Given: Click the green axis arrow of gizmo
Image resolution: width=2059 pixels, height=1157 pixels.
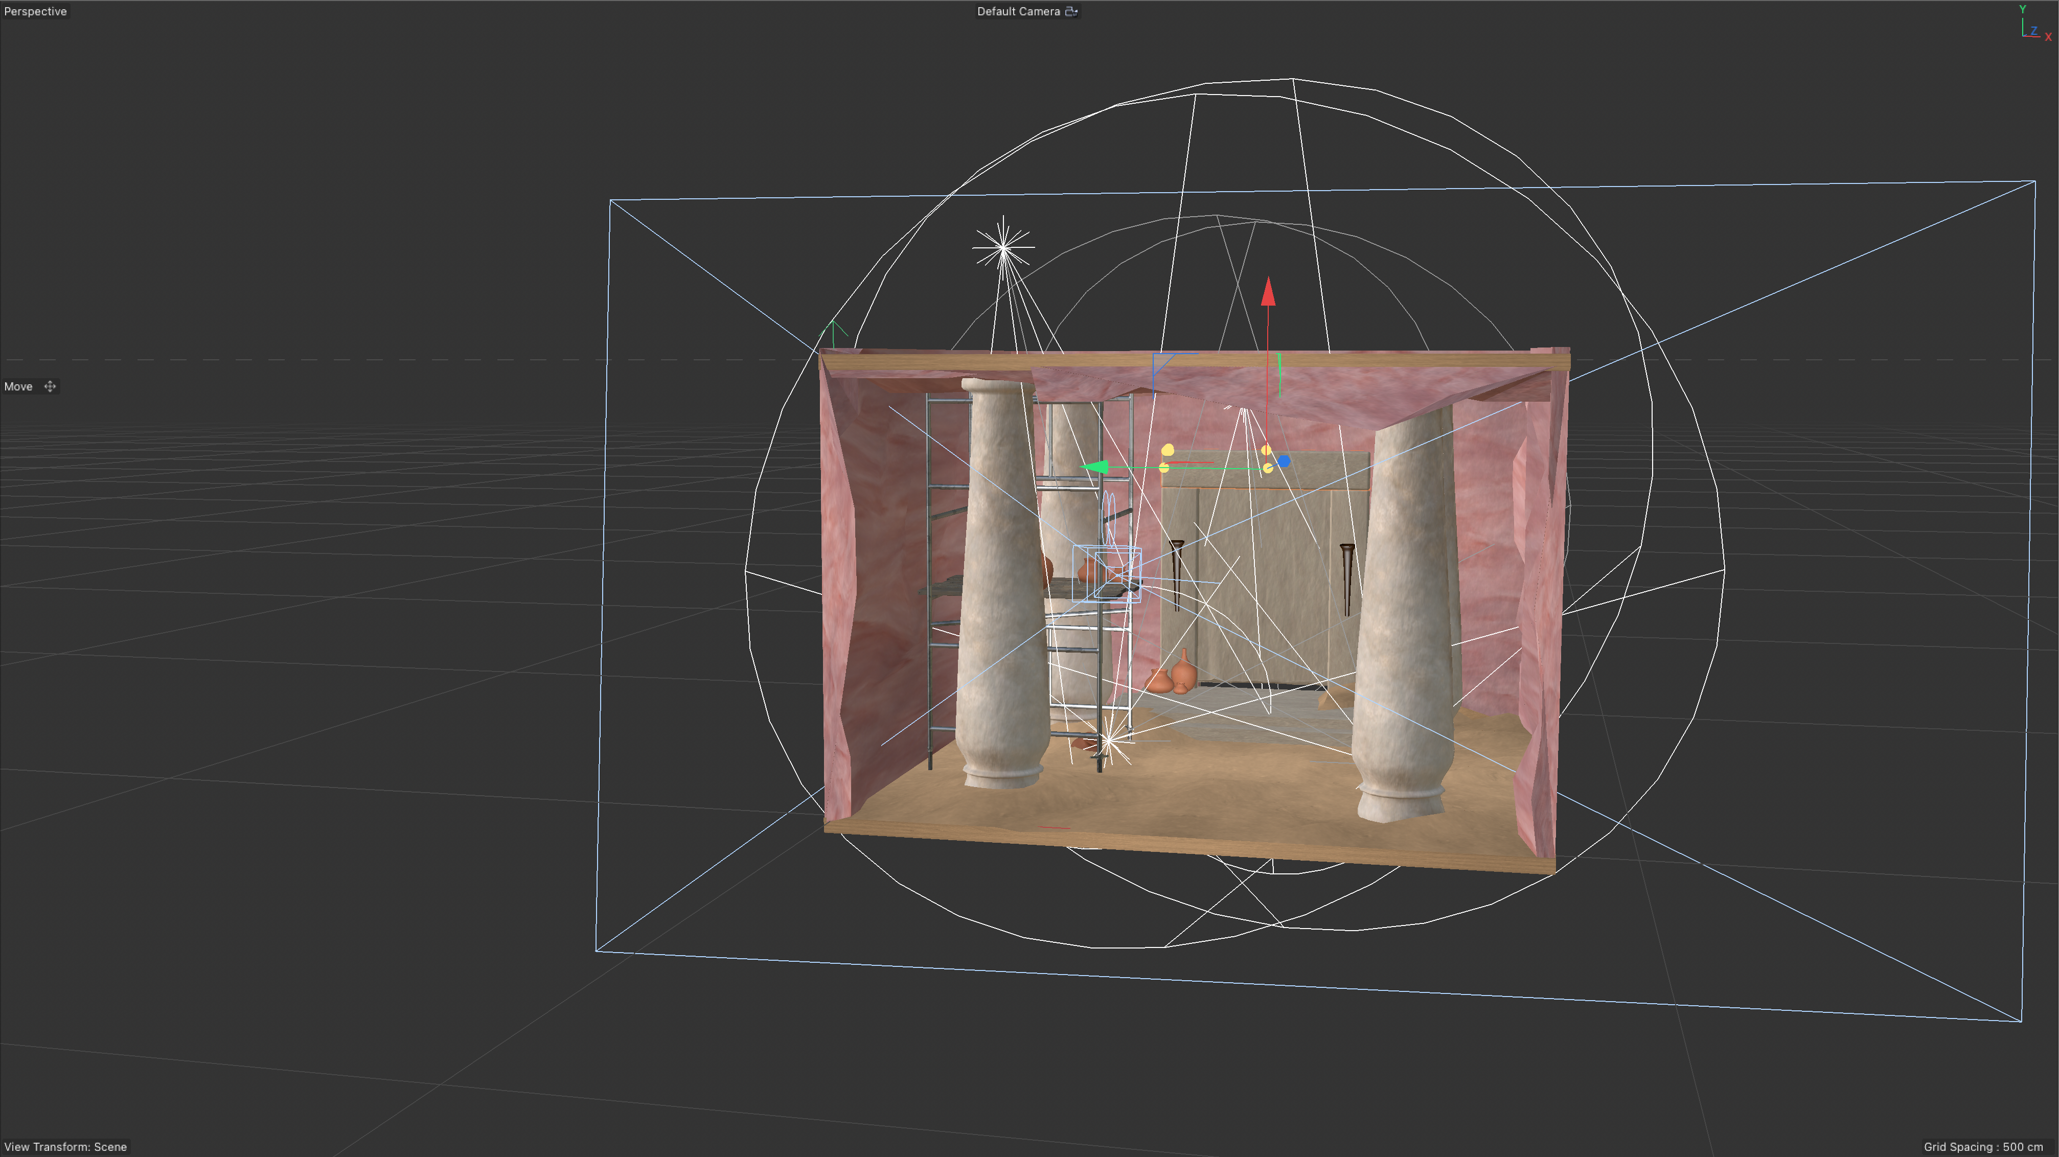Looking at the screenshot, I should (x=1094, y=468).
